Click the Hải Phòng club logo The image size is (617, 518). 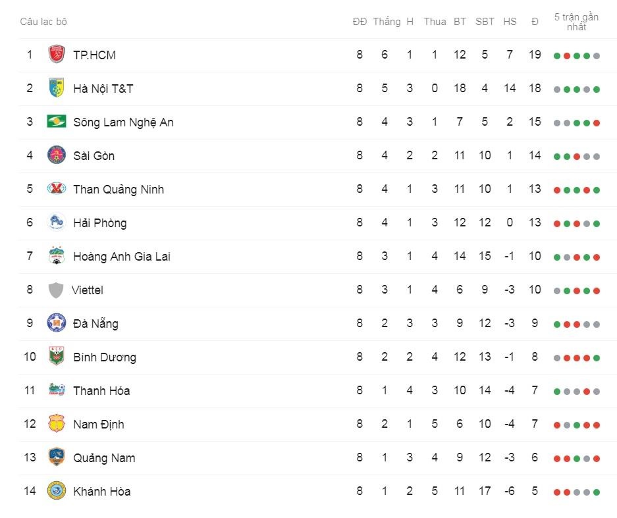(x=57, y=222)
